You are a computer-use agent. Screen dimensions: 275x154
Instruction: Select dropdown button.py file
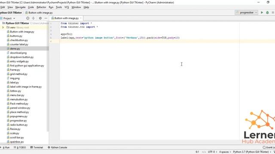point(22,57)
